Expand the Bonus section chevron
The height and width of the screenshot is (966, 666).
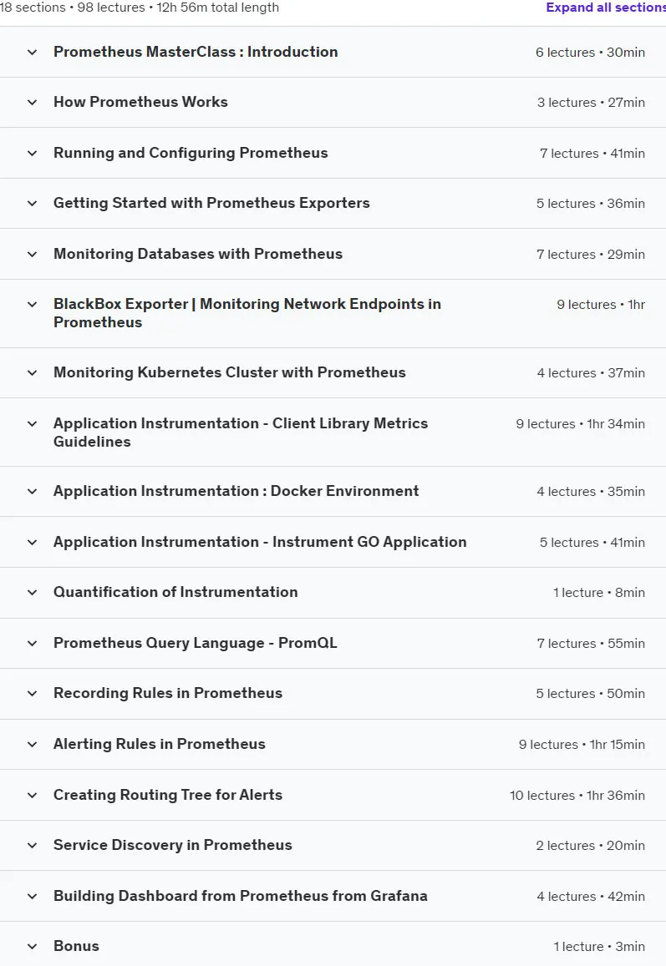click(32, 946)
